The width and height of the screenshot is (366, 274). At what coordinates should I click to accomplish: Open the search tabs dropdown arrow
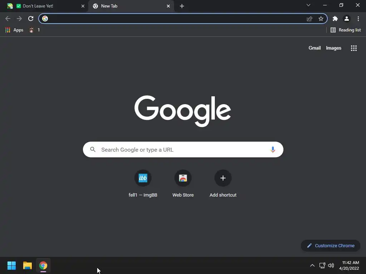[x=308, y=5]
